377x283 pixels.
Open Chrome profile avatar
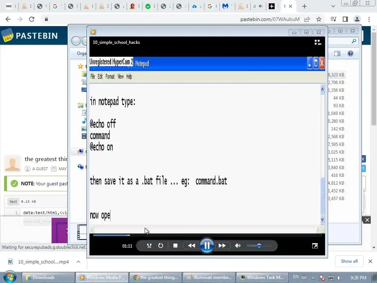[x=357, y=19]
